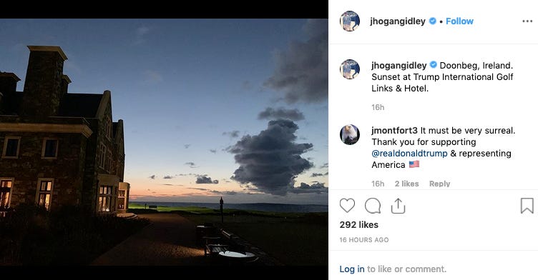Follow jhogangidley

click(459, 21)
